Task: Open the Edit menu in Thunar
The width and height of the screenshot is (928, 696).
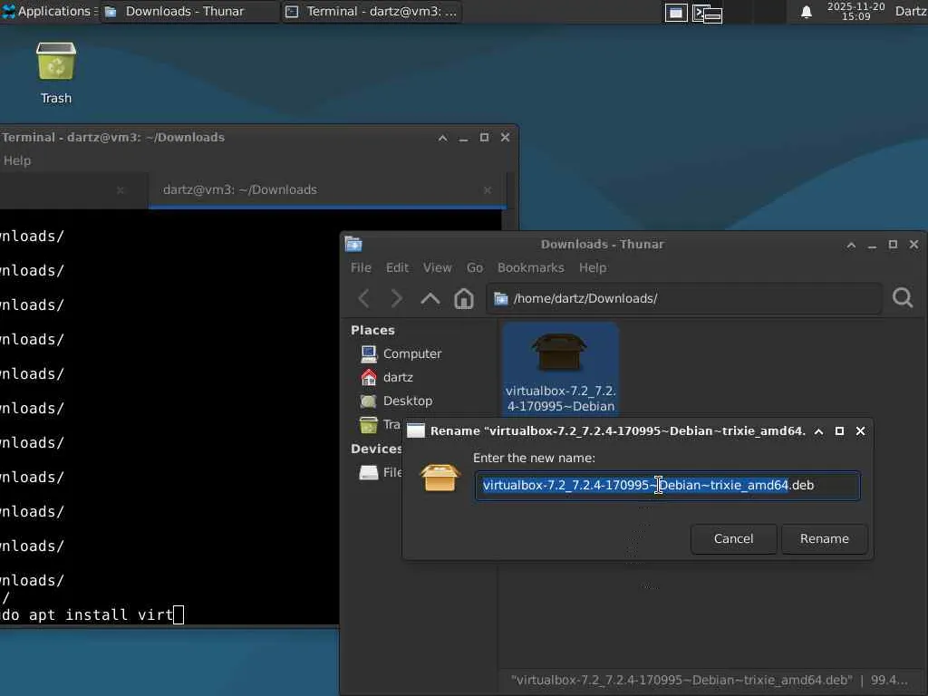Action: [x=397, y=268]
